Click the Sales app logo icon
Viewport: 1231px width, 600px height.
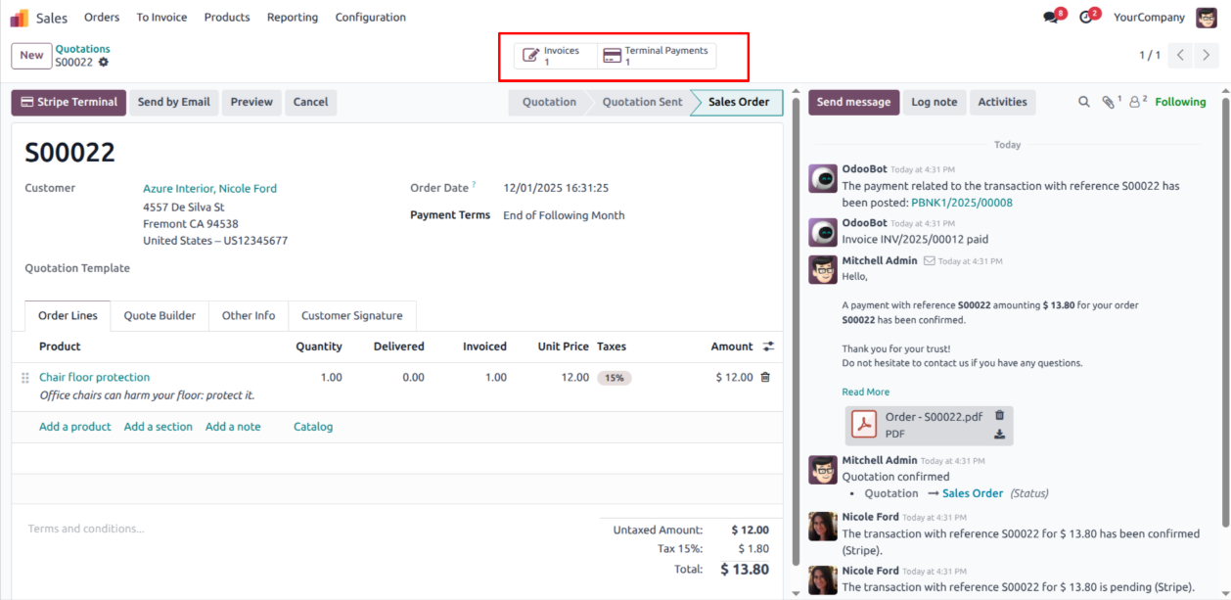(20, 18)
